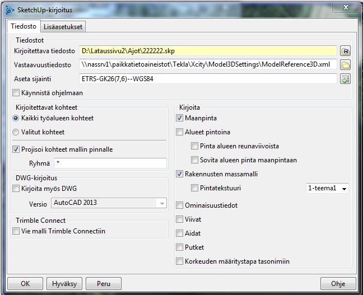Enable Käynnistä ohjelmaan checkbox
The image size is (363, 295).
16,93
